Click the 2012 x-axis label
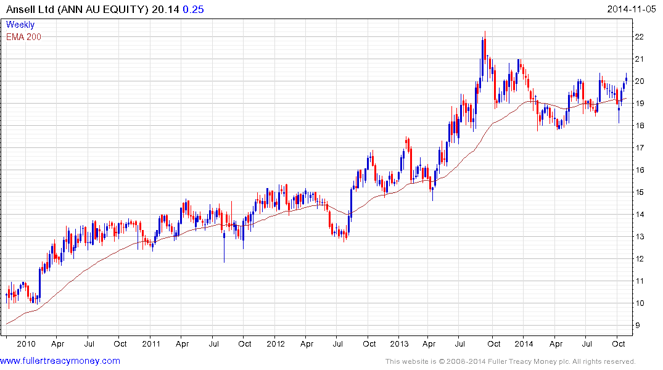This screenshot has width=663, height=370. 276,343
